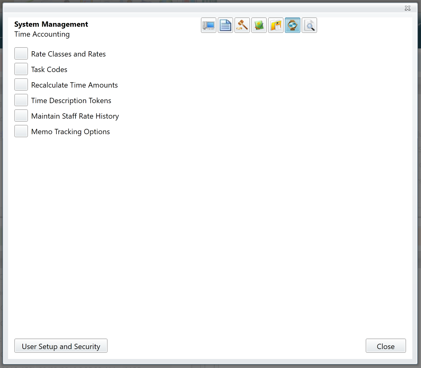This screenshot has height=368, width=421.
Task: Select the gavel icon for court settings
Action: [242, 25]
